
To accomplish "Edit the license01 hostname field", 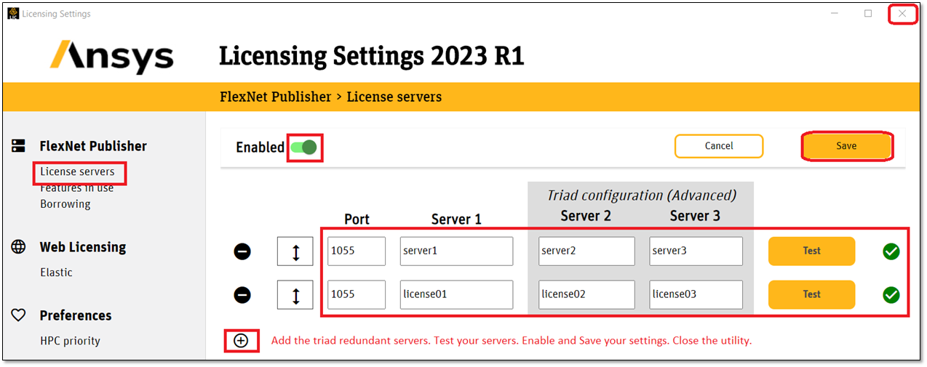I will [x=456, y=294].
